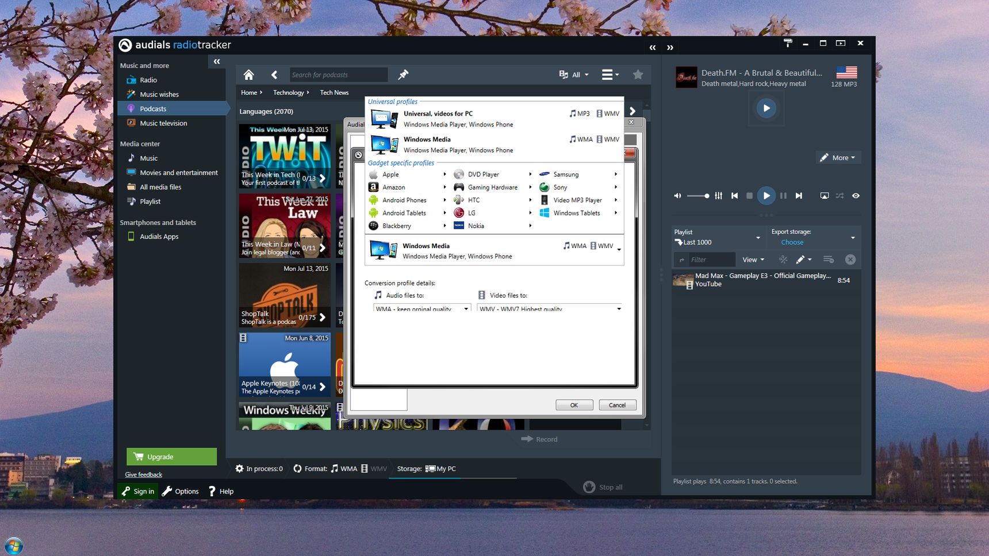Select Gaming Hardware profile entry
The image size is (989, 556).
point(493,187)
